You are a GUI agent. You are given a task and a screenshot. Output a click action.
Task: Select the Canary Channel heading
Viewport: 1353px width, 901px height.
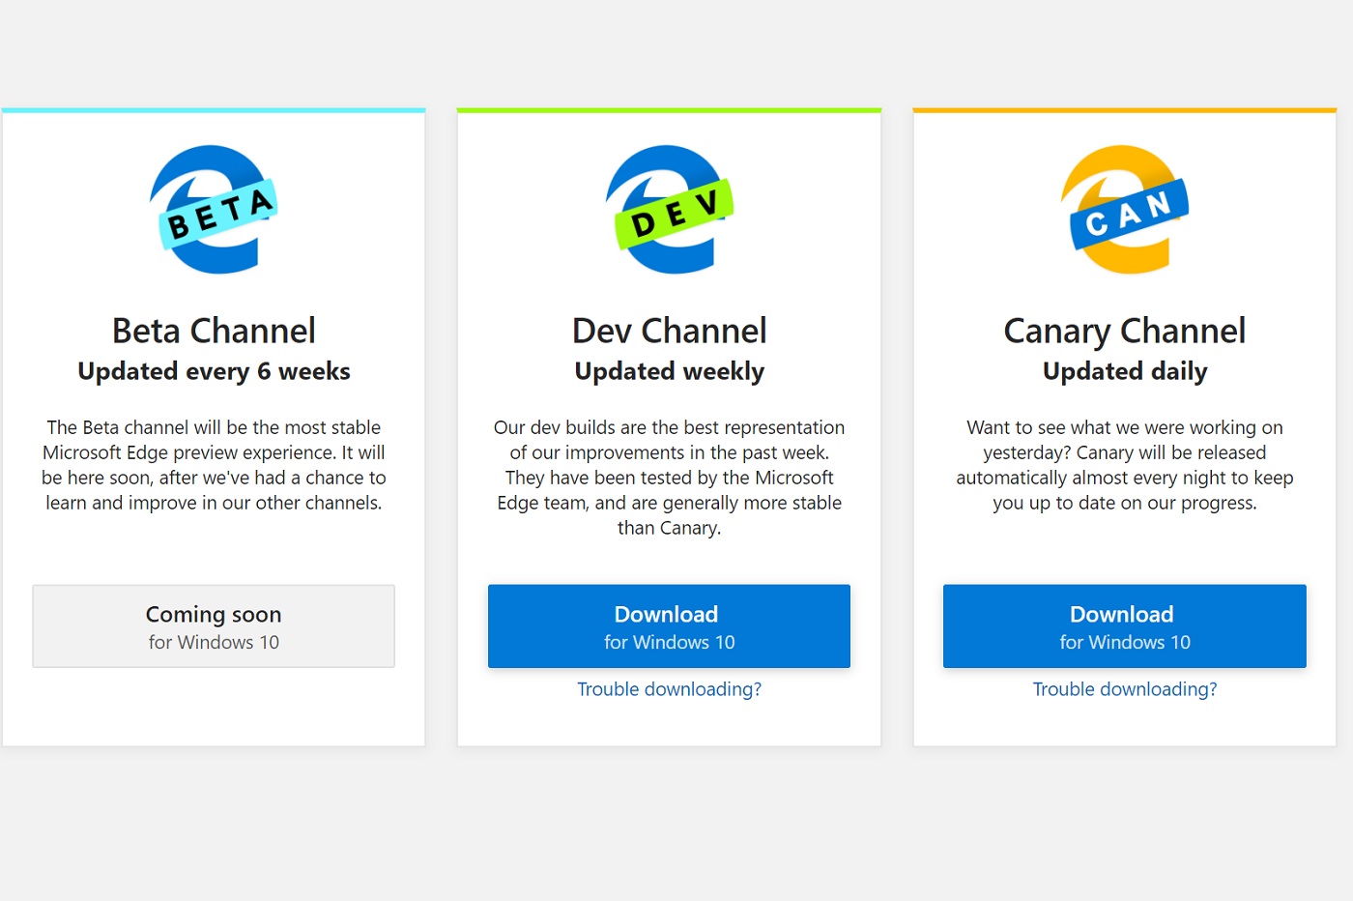1125,332
